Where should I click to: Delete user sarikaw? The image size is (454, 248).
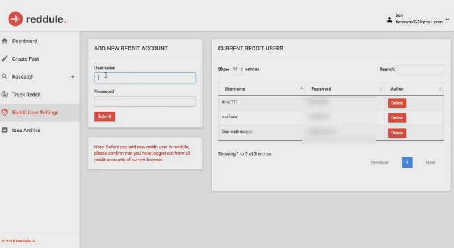coord(397,118)
